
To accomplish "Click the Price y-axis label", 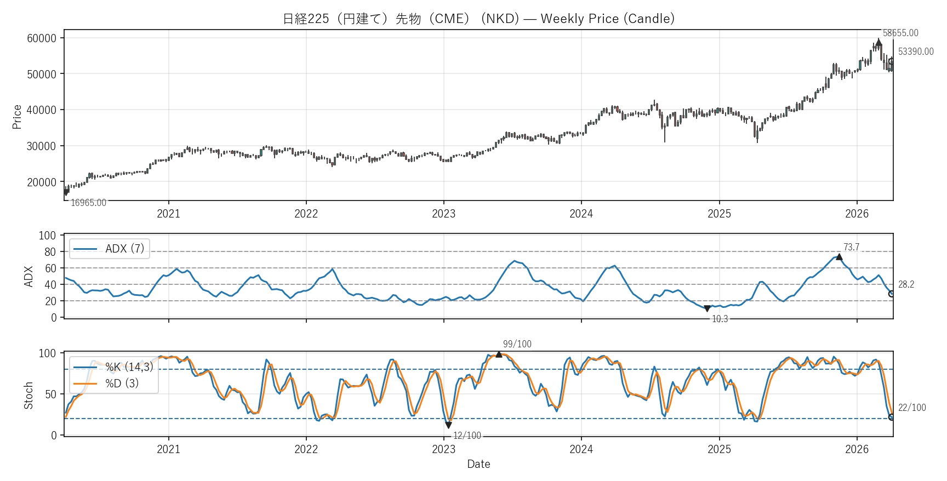I will point(17,117).
